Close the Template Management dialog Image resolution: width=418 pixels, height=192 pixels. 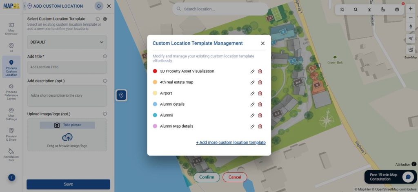click(262, 43)
